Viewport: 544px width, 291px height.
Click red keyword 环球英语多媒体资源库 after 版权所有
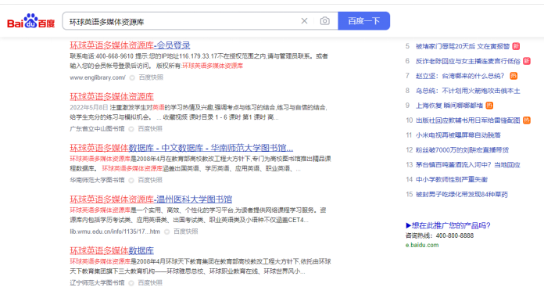tap(213, 66)
